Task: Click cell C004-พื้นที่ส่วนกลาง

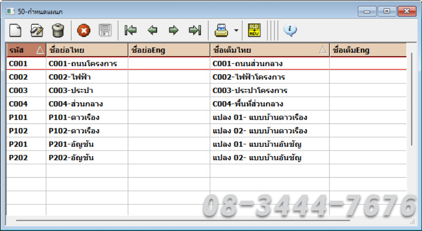Action: [x=270, y=104]
